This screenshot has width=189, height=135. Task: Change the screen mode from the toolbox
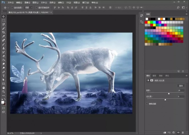click(3, 112)
